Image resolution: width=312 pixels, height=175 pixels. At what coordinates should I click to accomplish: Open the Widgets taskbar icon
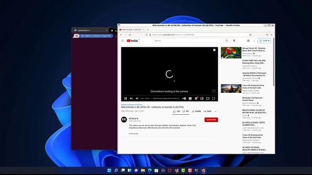pyautogui.click(x=130, y=171)
